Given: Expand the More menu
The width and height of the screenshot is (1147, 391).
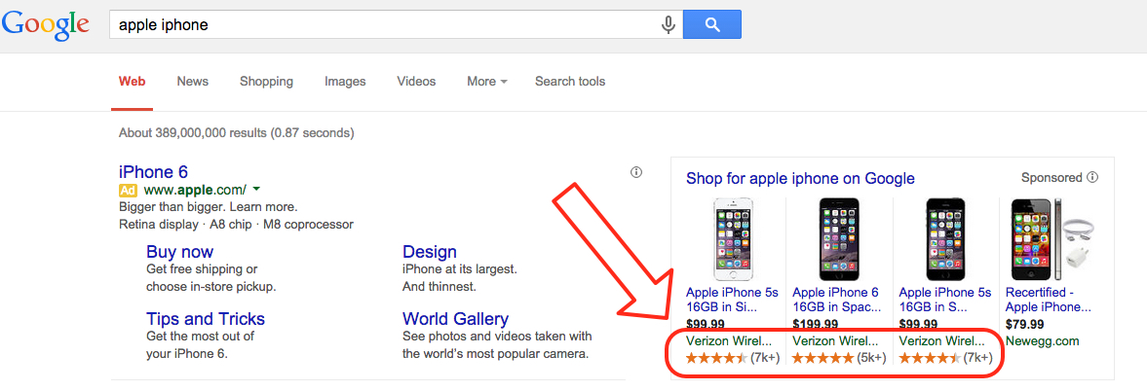Looking at the screenshot, I should pyautogui.click(x=486, y=82).
